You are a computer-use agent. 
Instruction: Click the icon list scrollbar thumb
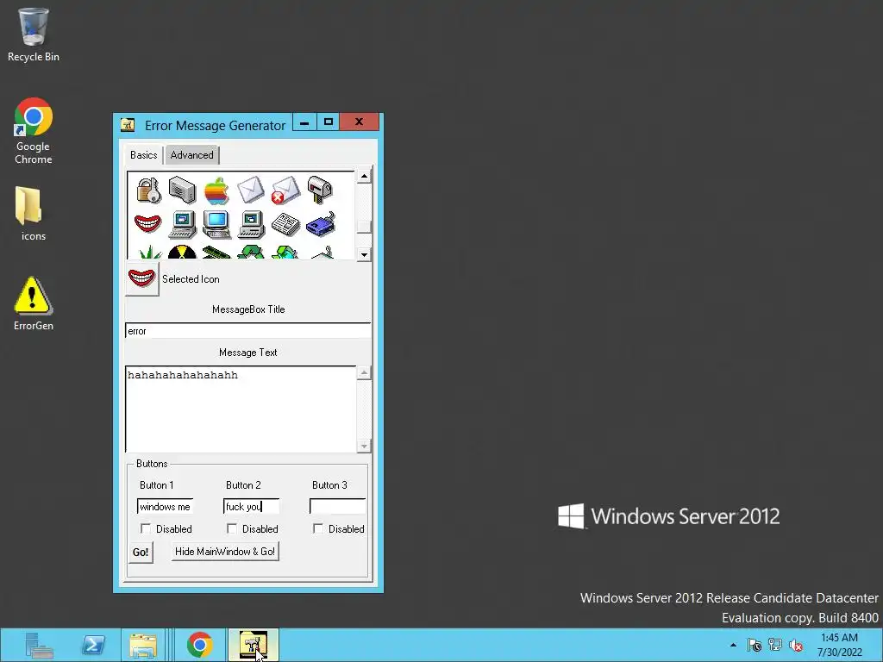[x=364, y=226]
